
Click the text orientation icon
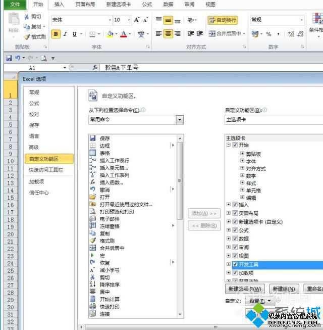click(x=191, y=20)
